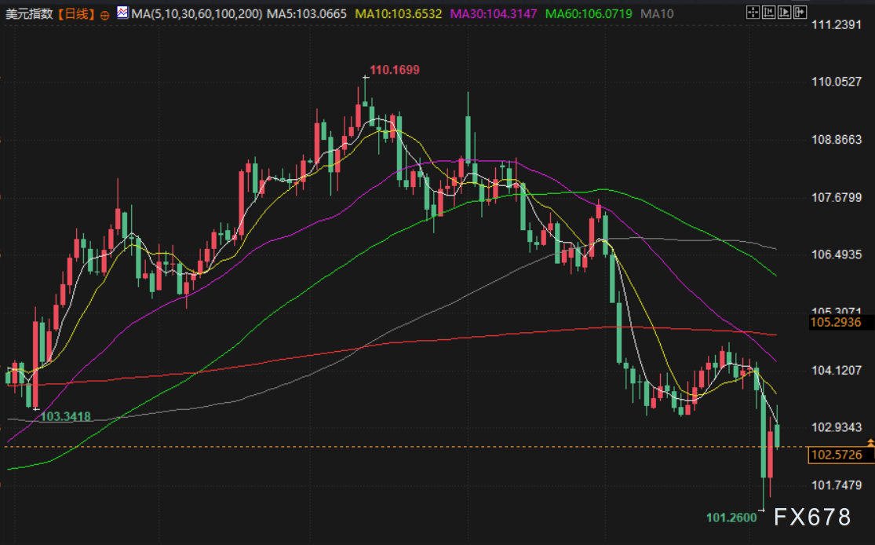Open the 日线 period selector
The image size is (875, 545).
75,13
